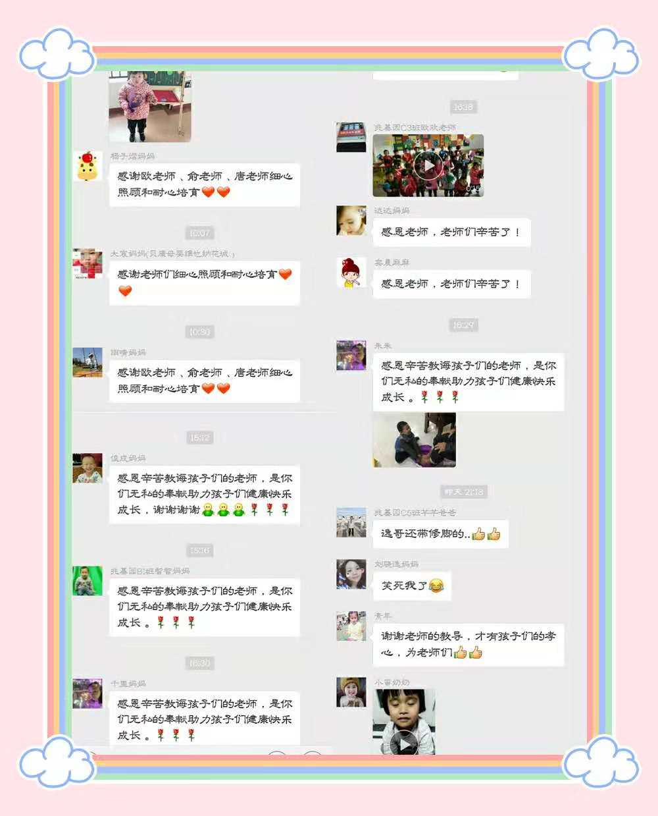
Task: Select message starting '谢谢老师的教导'
Action: click(x=468, y=644)
